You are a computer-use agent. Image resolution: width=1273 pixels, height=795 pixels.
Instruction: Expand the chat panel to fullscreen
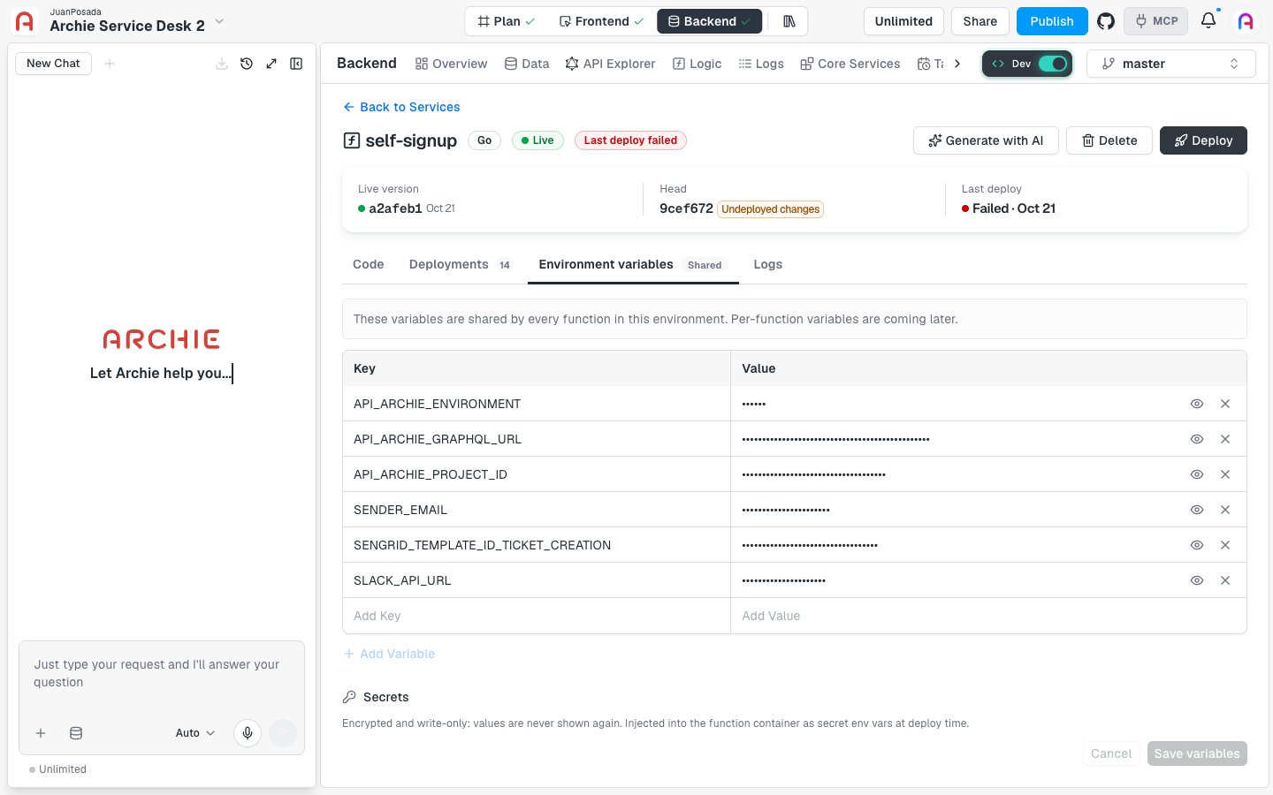pos(271,64)
